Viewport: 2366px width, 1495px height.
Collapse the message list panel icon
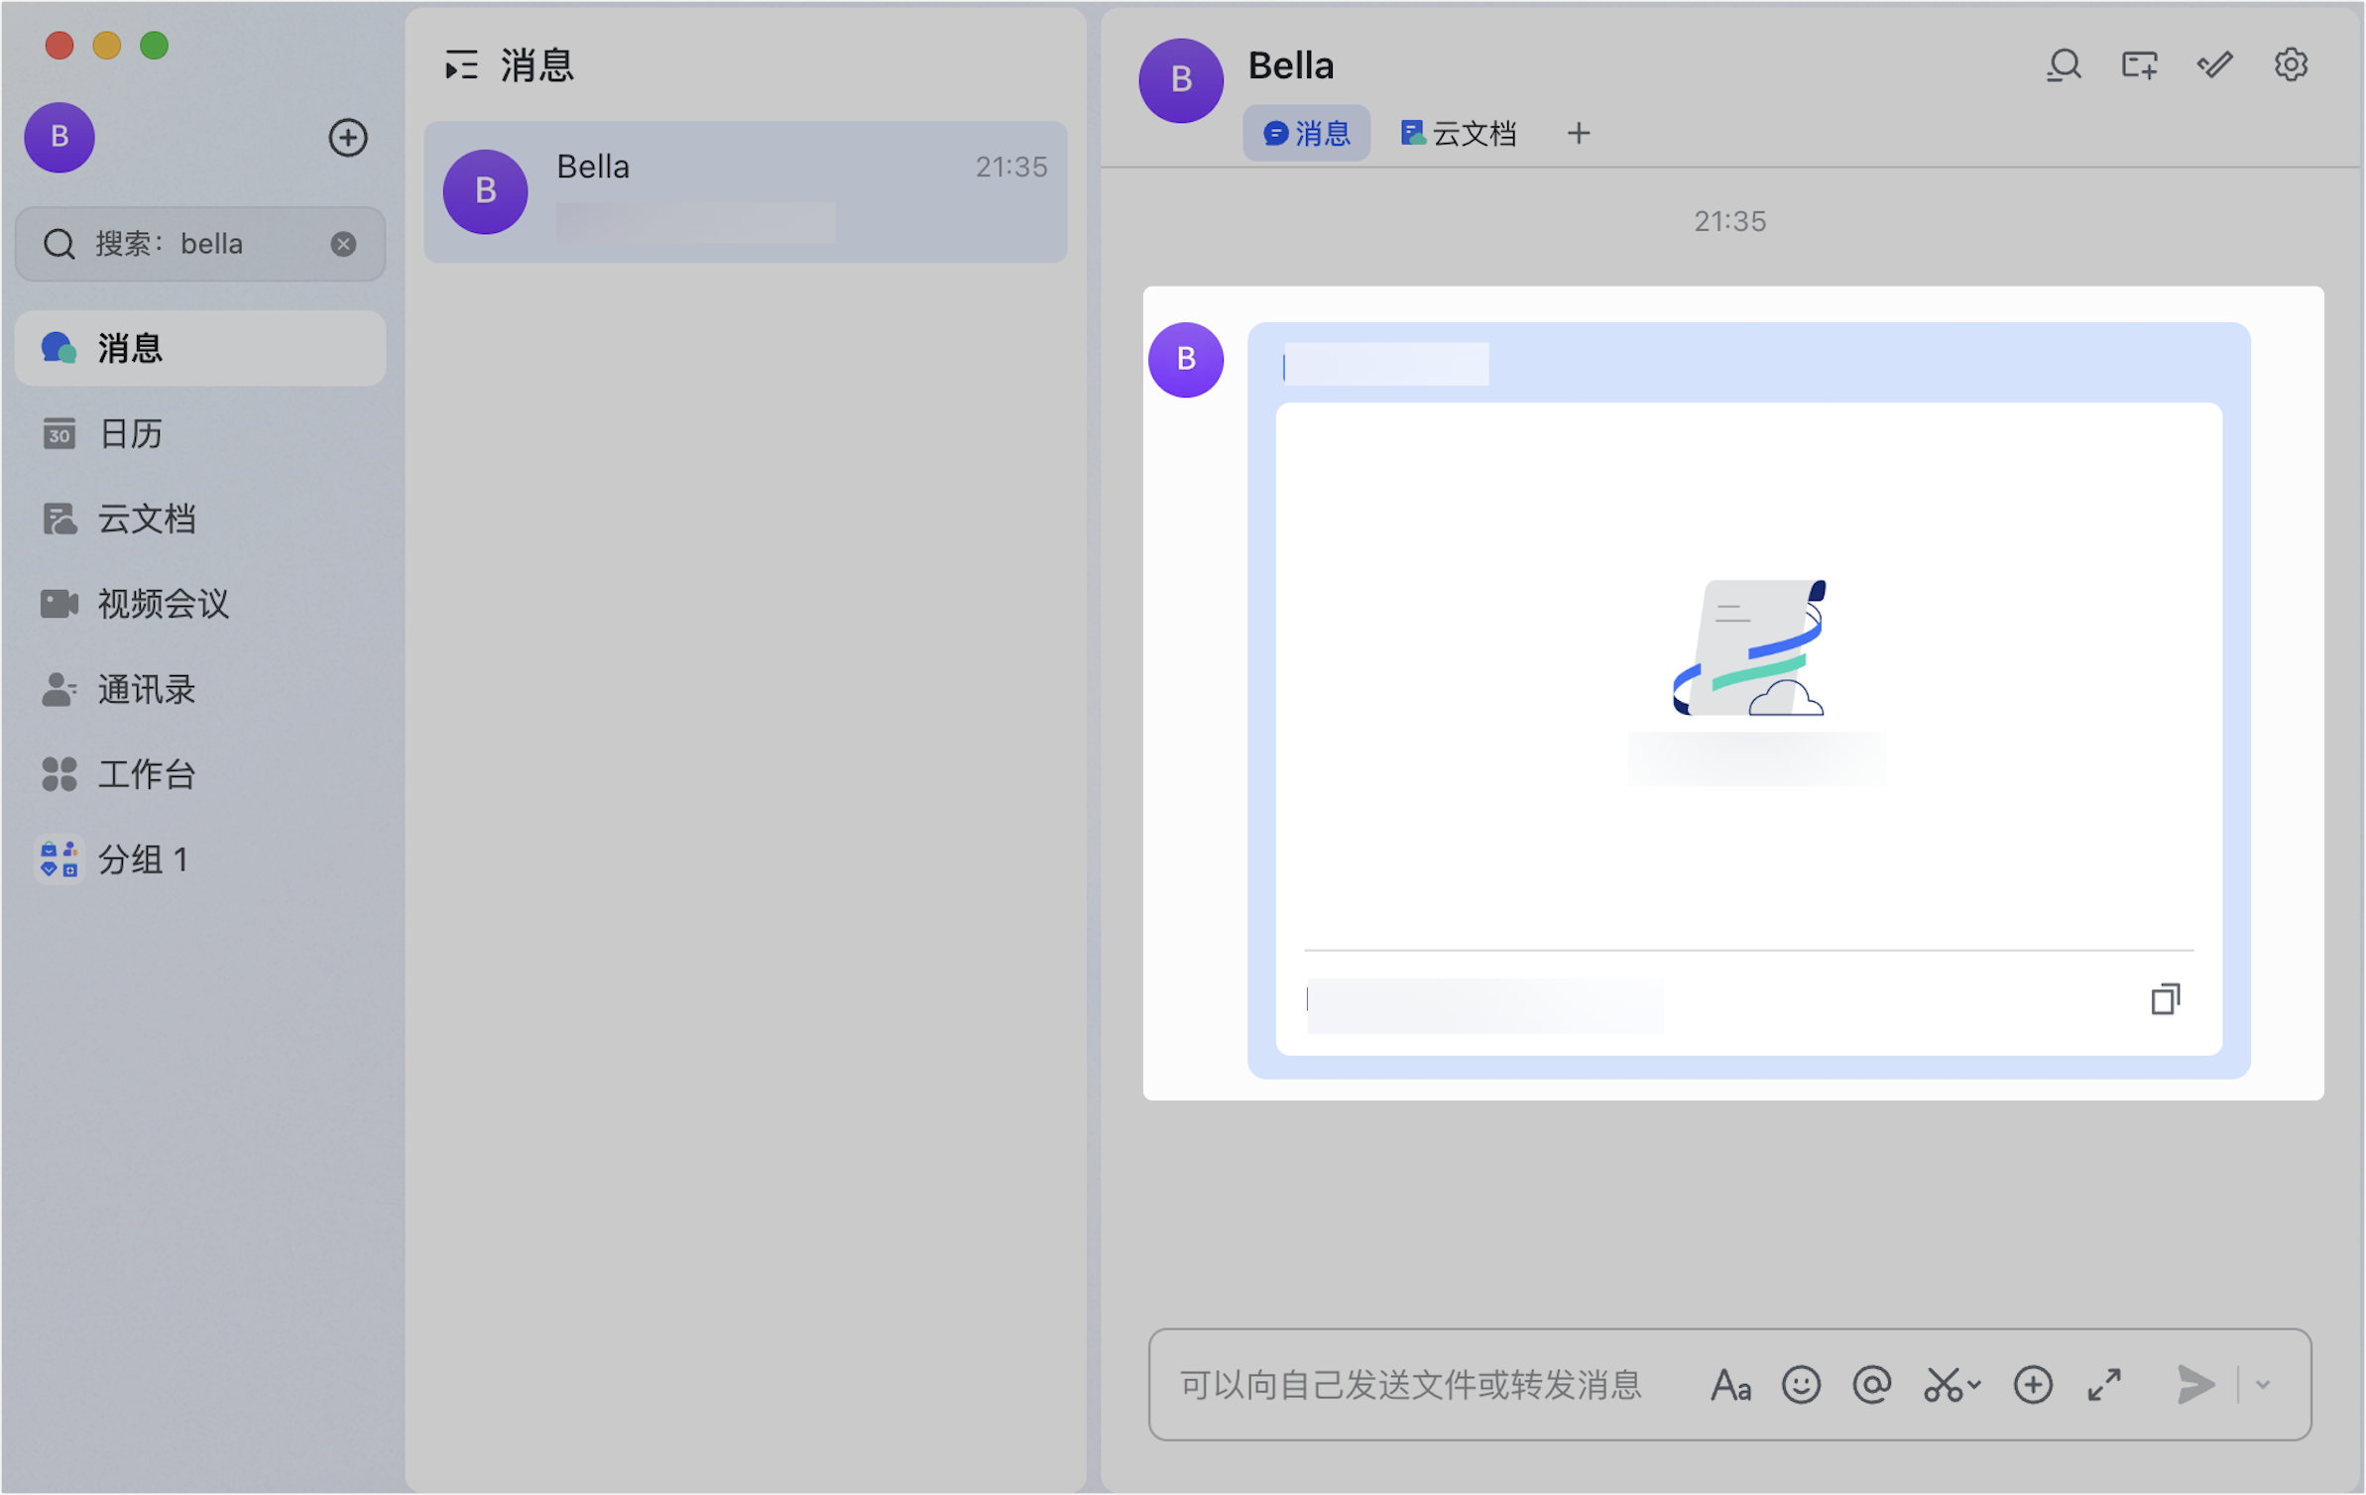pos(461,65)
